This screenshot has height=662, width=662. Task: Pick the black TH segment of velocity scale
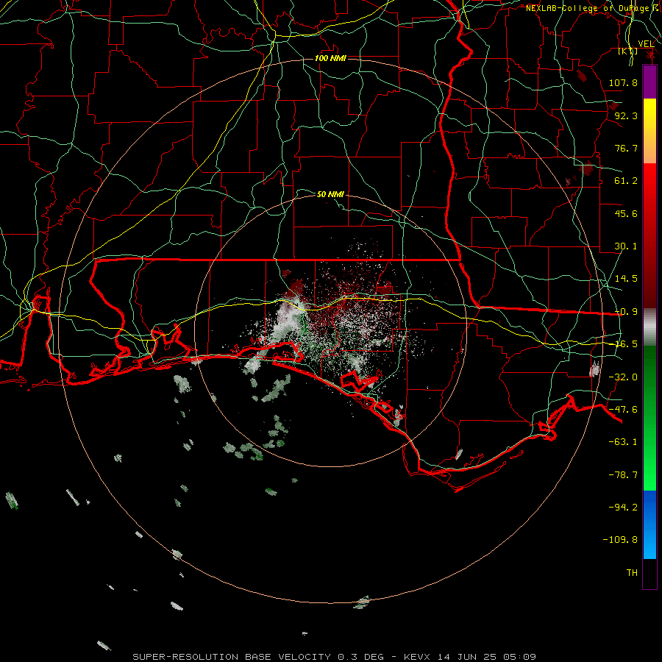pos(649,574)
